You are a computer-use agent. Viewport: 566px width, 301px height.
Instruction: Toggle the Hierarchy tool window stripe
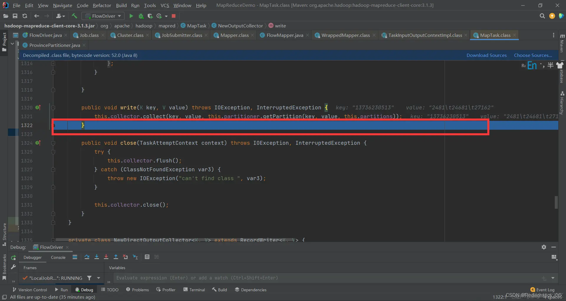(x=562, y=103)
